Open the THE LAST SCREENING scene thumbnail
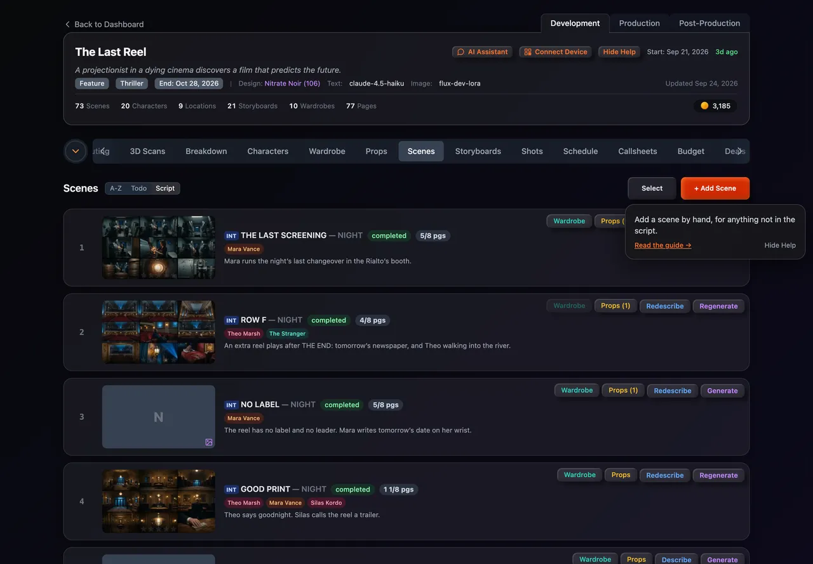Image resolution: width=813 pixels, height=564 pixels. click(x=159, y=247)
